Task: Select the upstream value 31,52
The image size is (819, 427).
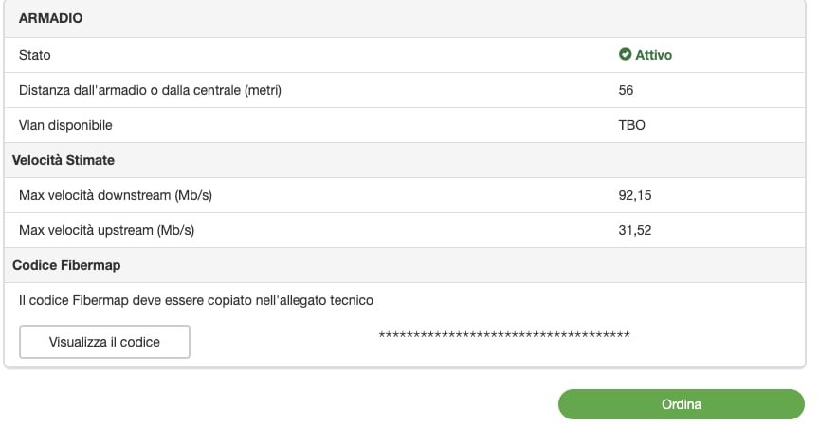Action: tap(634, 230)
